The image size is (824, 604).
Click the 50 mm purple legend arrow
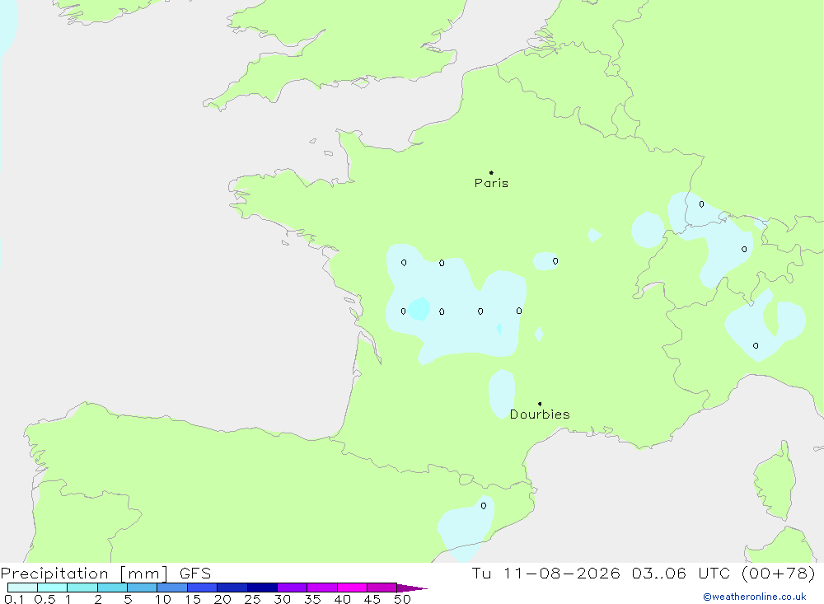[x=412, y=588]
